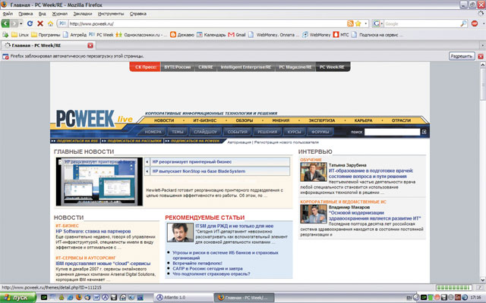Click the Разрешить button in notification bar
The image size is (486, 303).
(x=462, y=56)
